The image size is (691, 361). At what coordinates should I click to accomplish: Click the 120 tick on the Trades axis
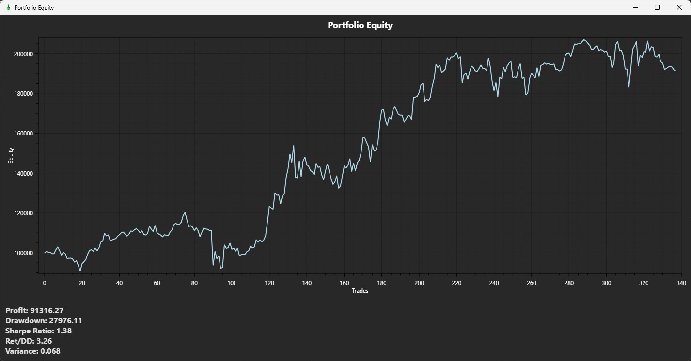point(269,283)
